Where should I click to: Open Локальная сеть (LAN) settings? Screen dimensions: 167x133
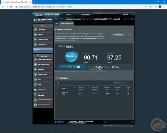(x=43, y=65)
